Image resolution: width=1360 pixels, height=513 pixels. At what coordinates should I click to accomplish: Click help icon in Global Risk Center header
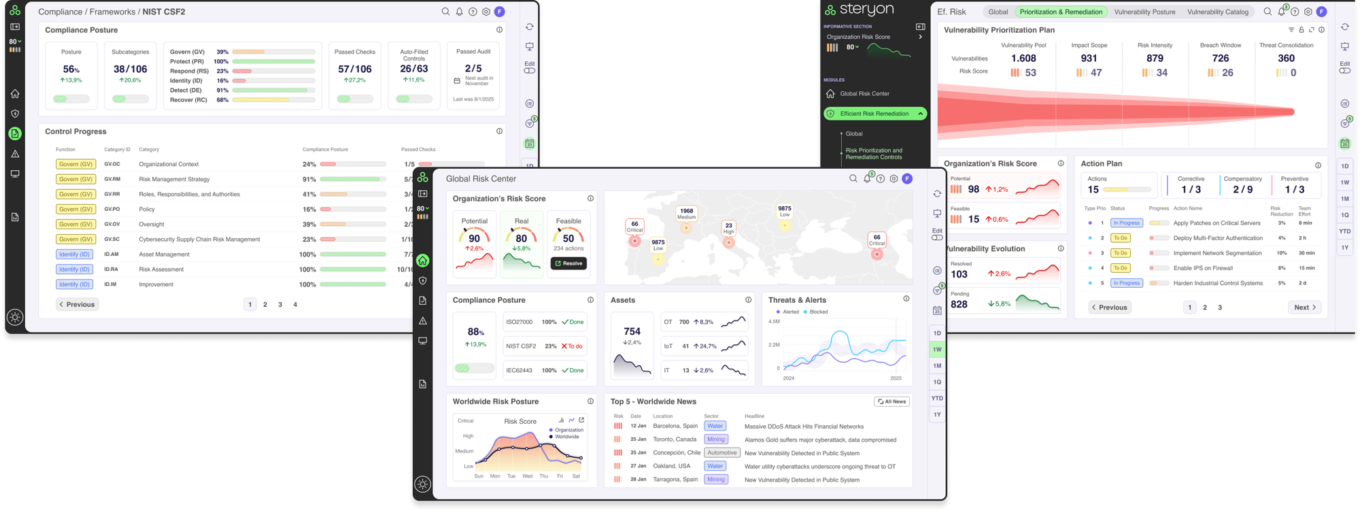point(881,179)
